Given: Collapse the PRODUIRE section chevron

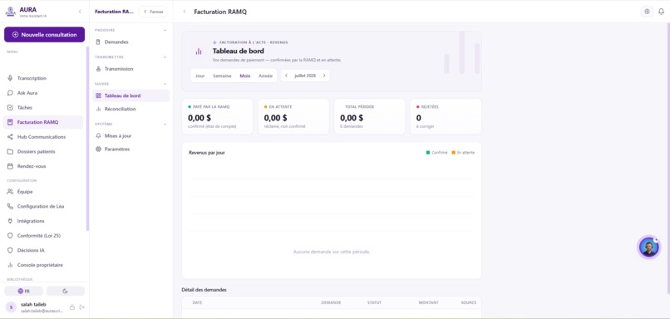Looking at the screenshot, I should coord(165,30).
